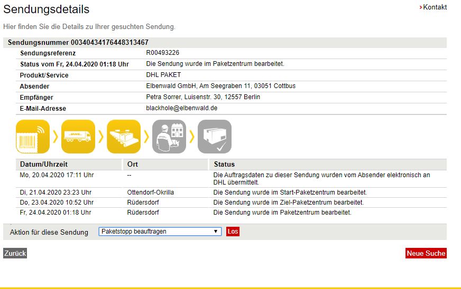Go back with the Zurück button

15,254
